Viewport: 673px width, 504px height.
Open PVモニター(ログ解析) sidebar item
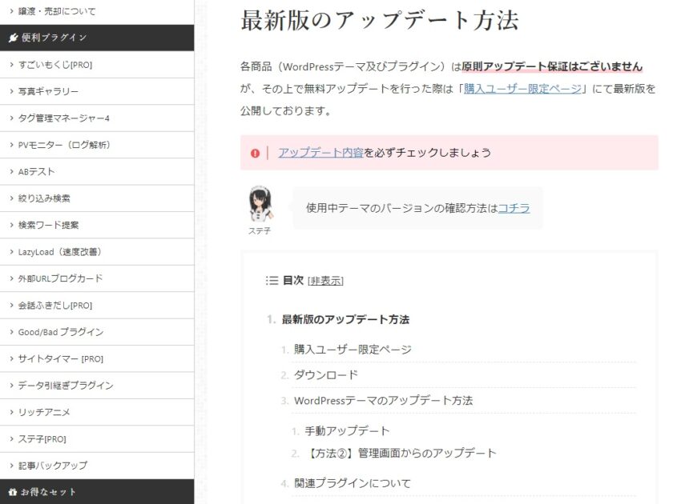point(97,145)
